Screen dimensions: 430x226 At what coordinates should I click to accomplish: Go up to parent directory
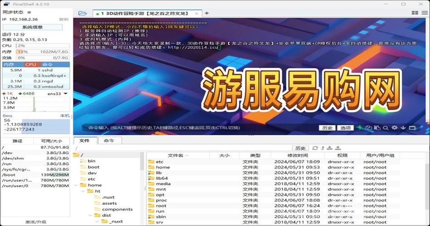[323, 148]
